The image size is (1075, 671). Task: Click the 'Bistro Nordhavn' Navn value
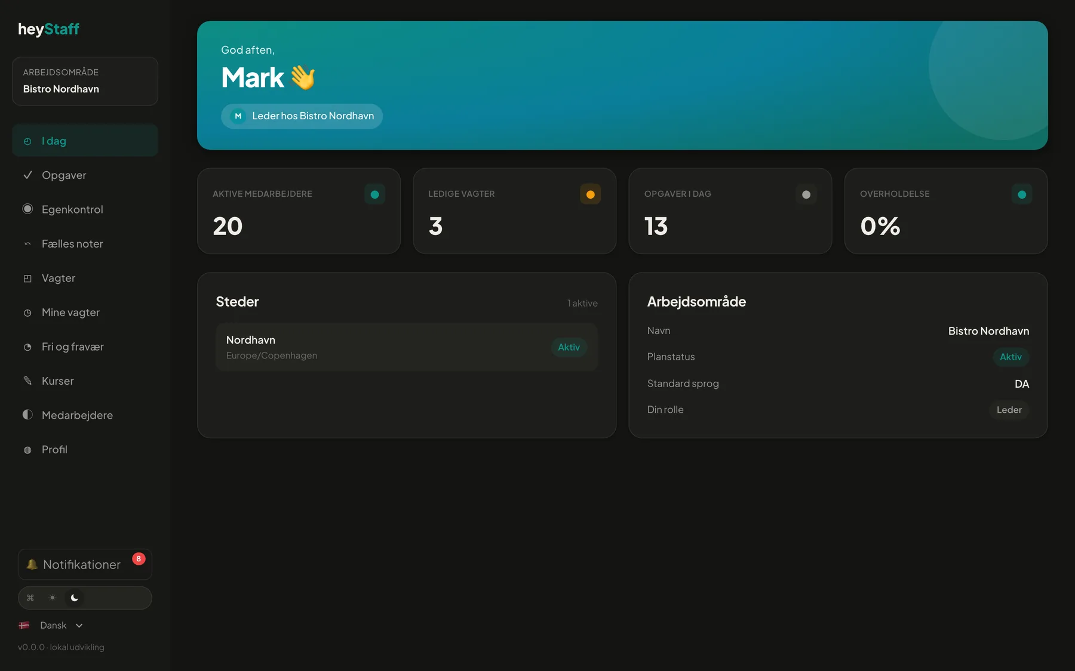click(988, 331)
